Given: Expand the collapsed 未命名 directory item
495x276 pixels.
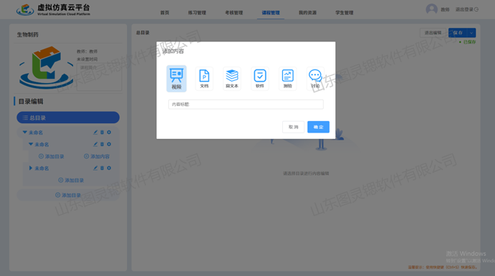Looking at the screenshot, I should (31, 168).
